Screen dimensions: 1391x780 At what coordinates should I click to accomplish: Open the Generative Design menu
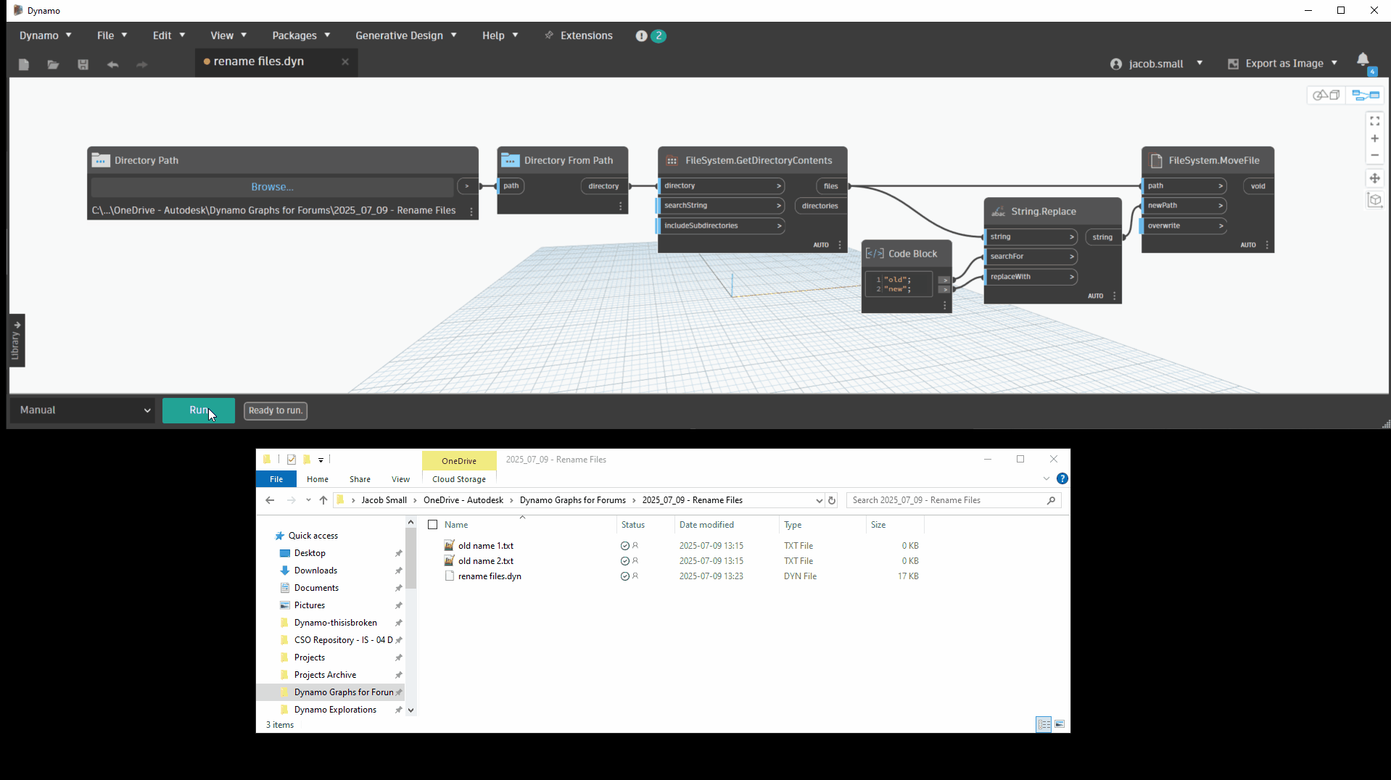406,36
